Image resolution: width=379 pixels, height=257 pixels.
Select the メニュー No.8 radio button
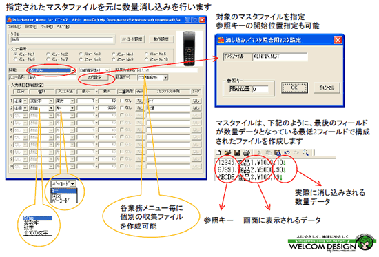pyautogui.click(x=81, y=59)
